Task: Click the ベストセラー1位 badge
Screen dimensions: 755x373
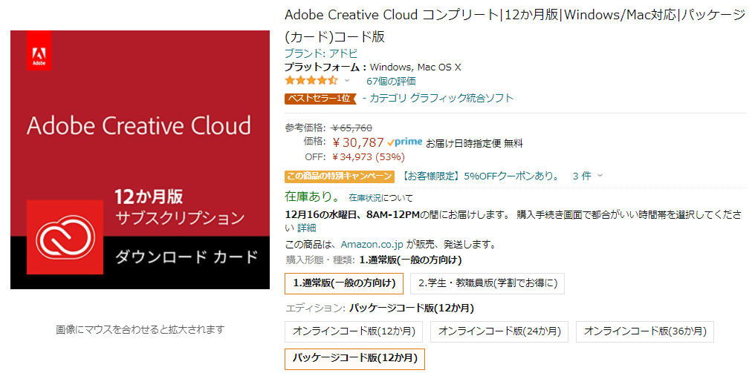Action: pos(320,98)
